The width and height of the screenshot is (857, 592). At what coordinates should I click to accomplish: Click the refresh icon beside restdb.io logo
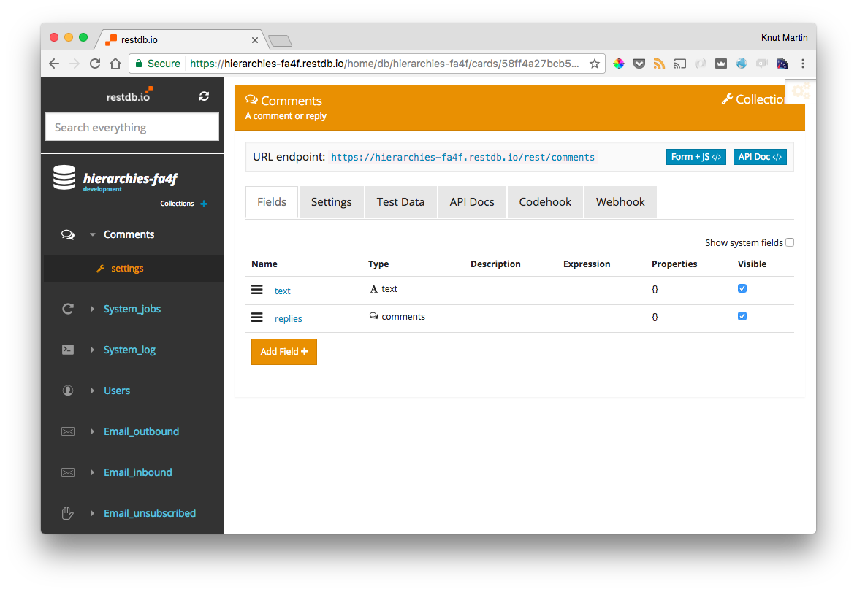coord(204,96)
